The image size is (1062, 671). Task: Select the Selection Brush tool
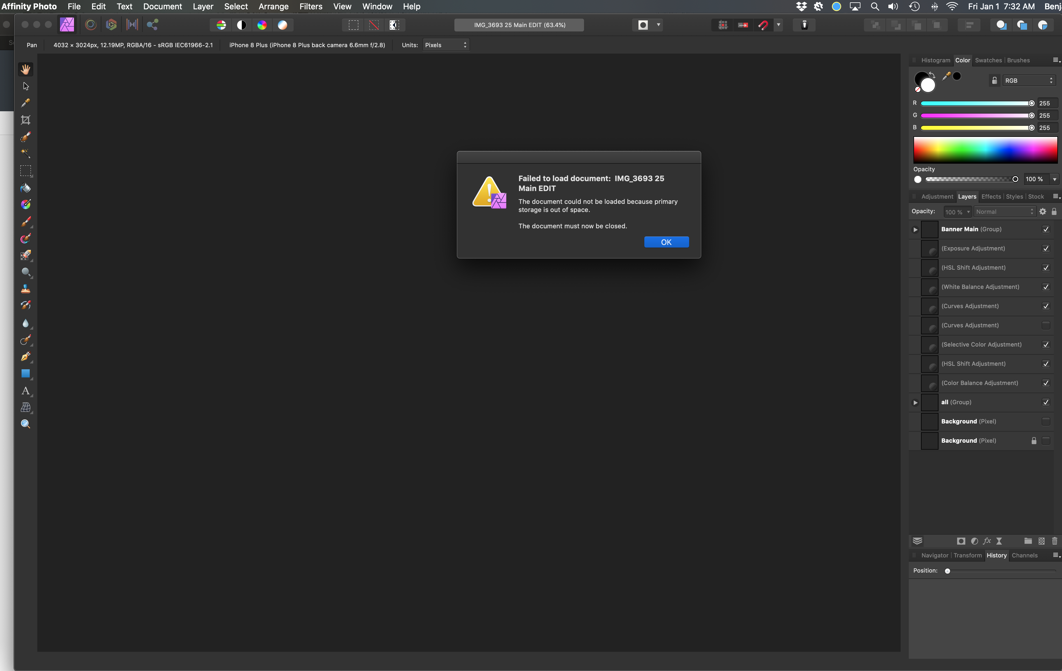click(26, 137)
